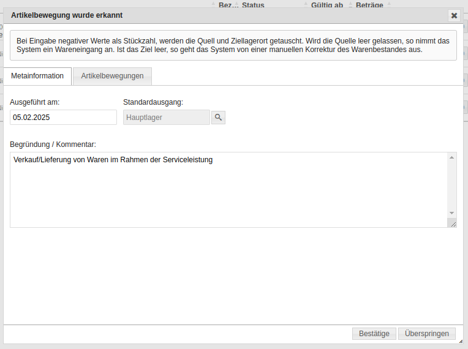468x349 pixels.
Task: Click the info text about negative Stückzahl
Action: click(233, 45)
